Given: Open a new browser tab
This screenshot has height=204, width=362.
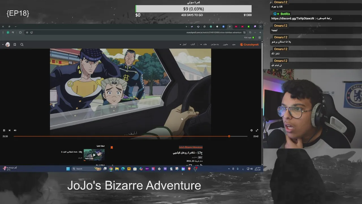Looking at the screenshot, I should coord(186,27).
